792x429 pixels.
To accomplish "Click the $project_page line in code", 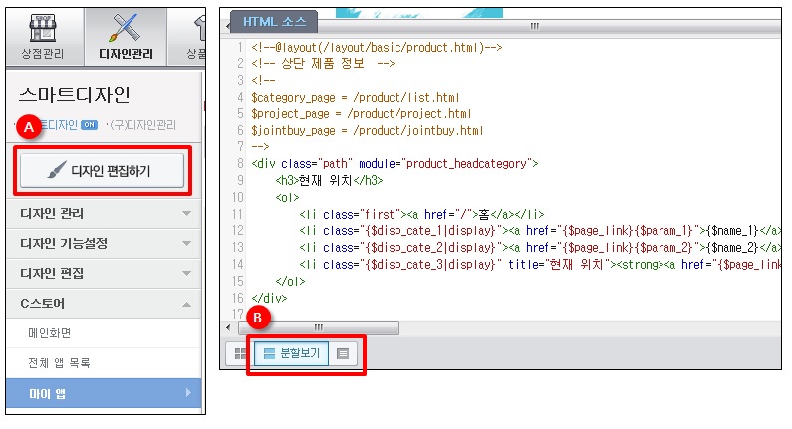I will click(362, 114).
